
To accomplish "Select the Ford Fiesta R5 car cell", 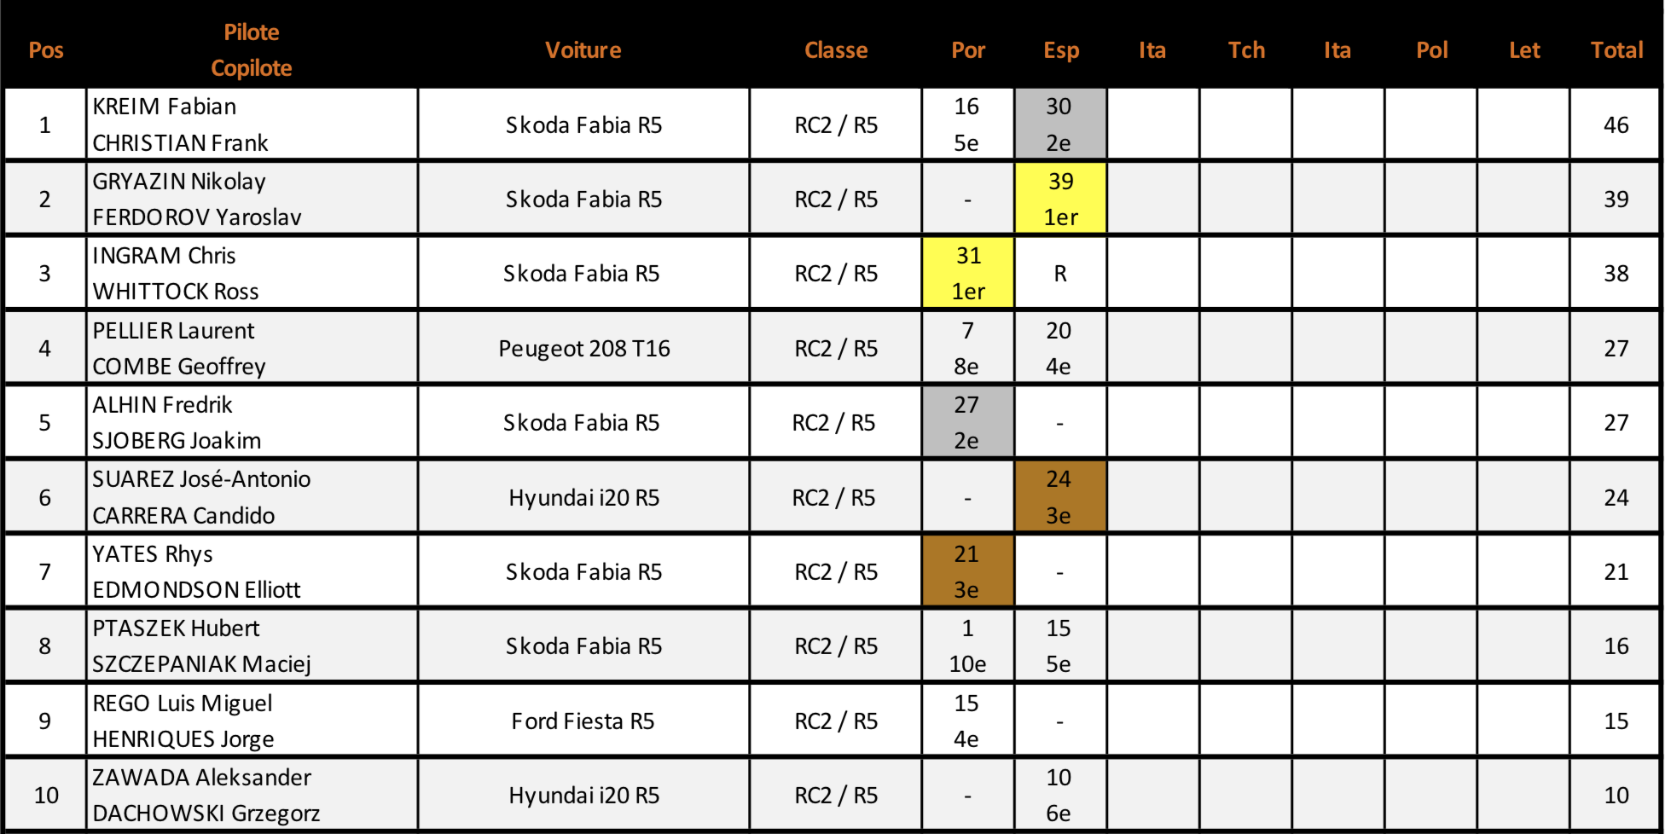I will 584,721.
